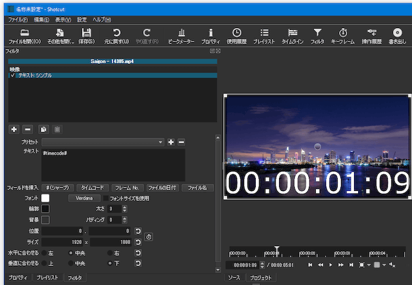Image resolution: width=412 pixels, height=285 pixels.
Task: Close the Filters panel
Action: pos(218,51)
